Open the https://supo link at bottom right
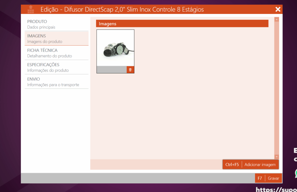The image size is (297, 192). click(276, 189)
